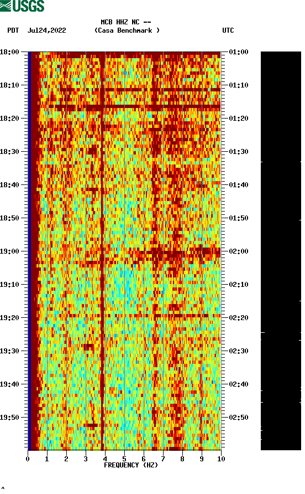Click the 18:00 PDT time label
This screenshot has width=305, height=494.
9,52
